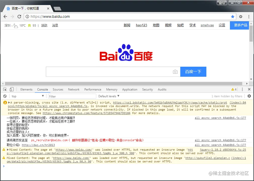This screenshot has width=254, height=181.
Task: Open the (index):84 source link
Action: coord(238,103)
